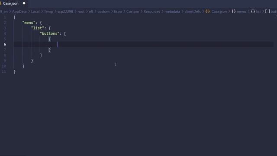Select the clientDefs breadcrumb folder
Image resolution: width=277 pixels, height=156 pixels.
(193, 12)
